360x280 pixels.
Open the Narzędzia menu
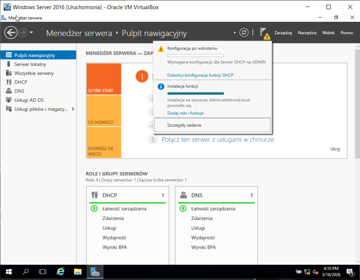pos(307,33)
